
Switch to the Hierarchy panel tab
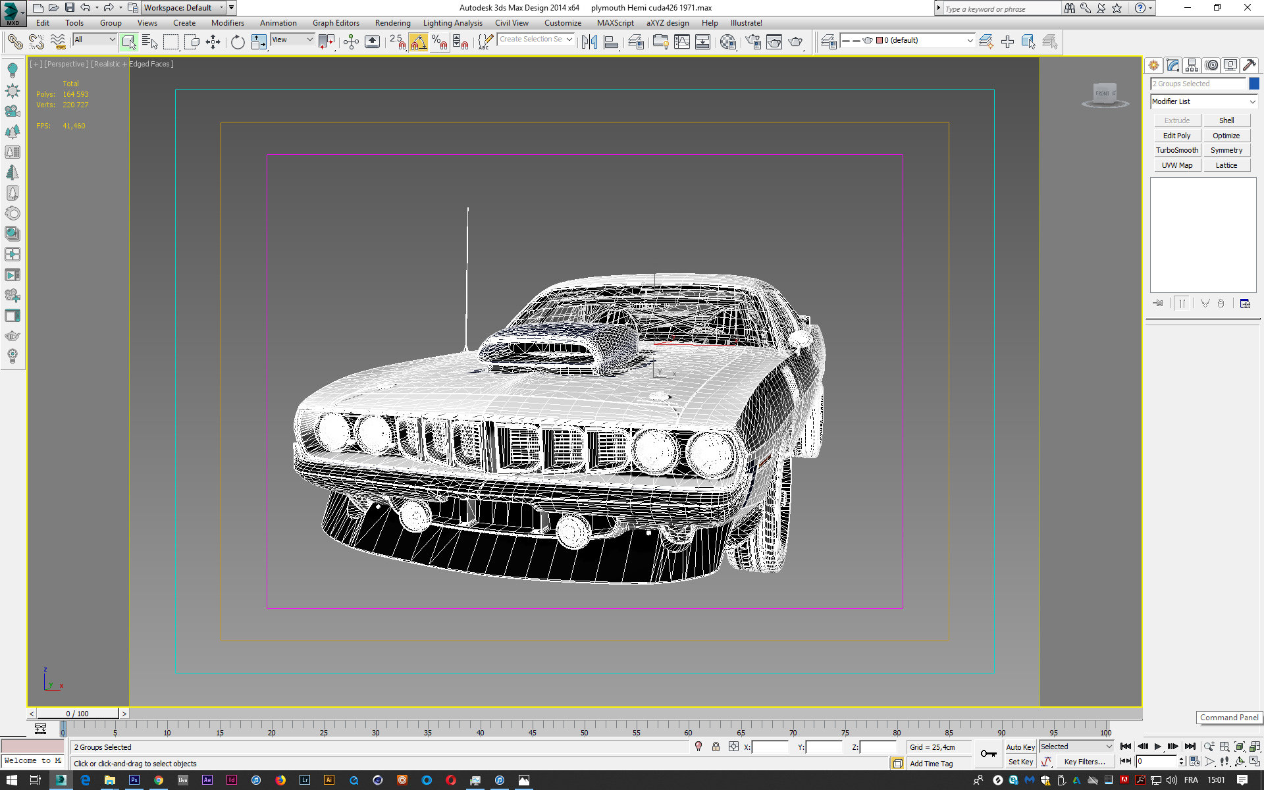tap(1192, 65)
